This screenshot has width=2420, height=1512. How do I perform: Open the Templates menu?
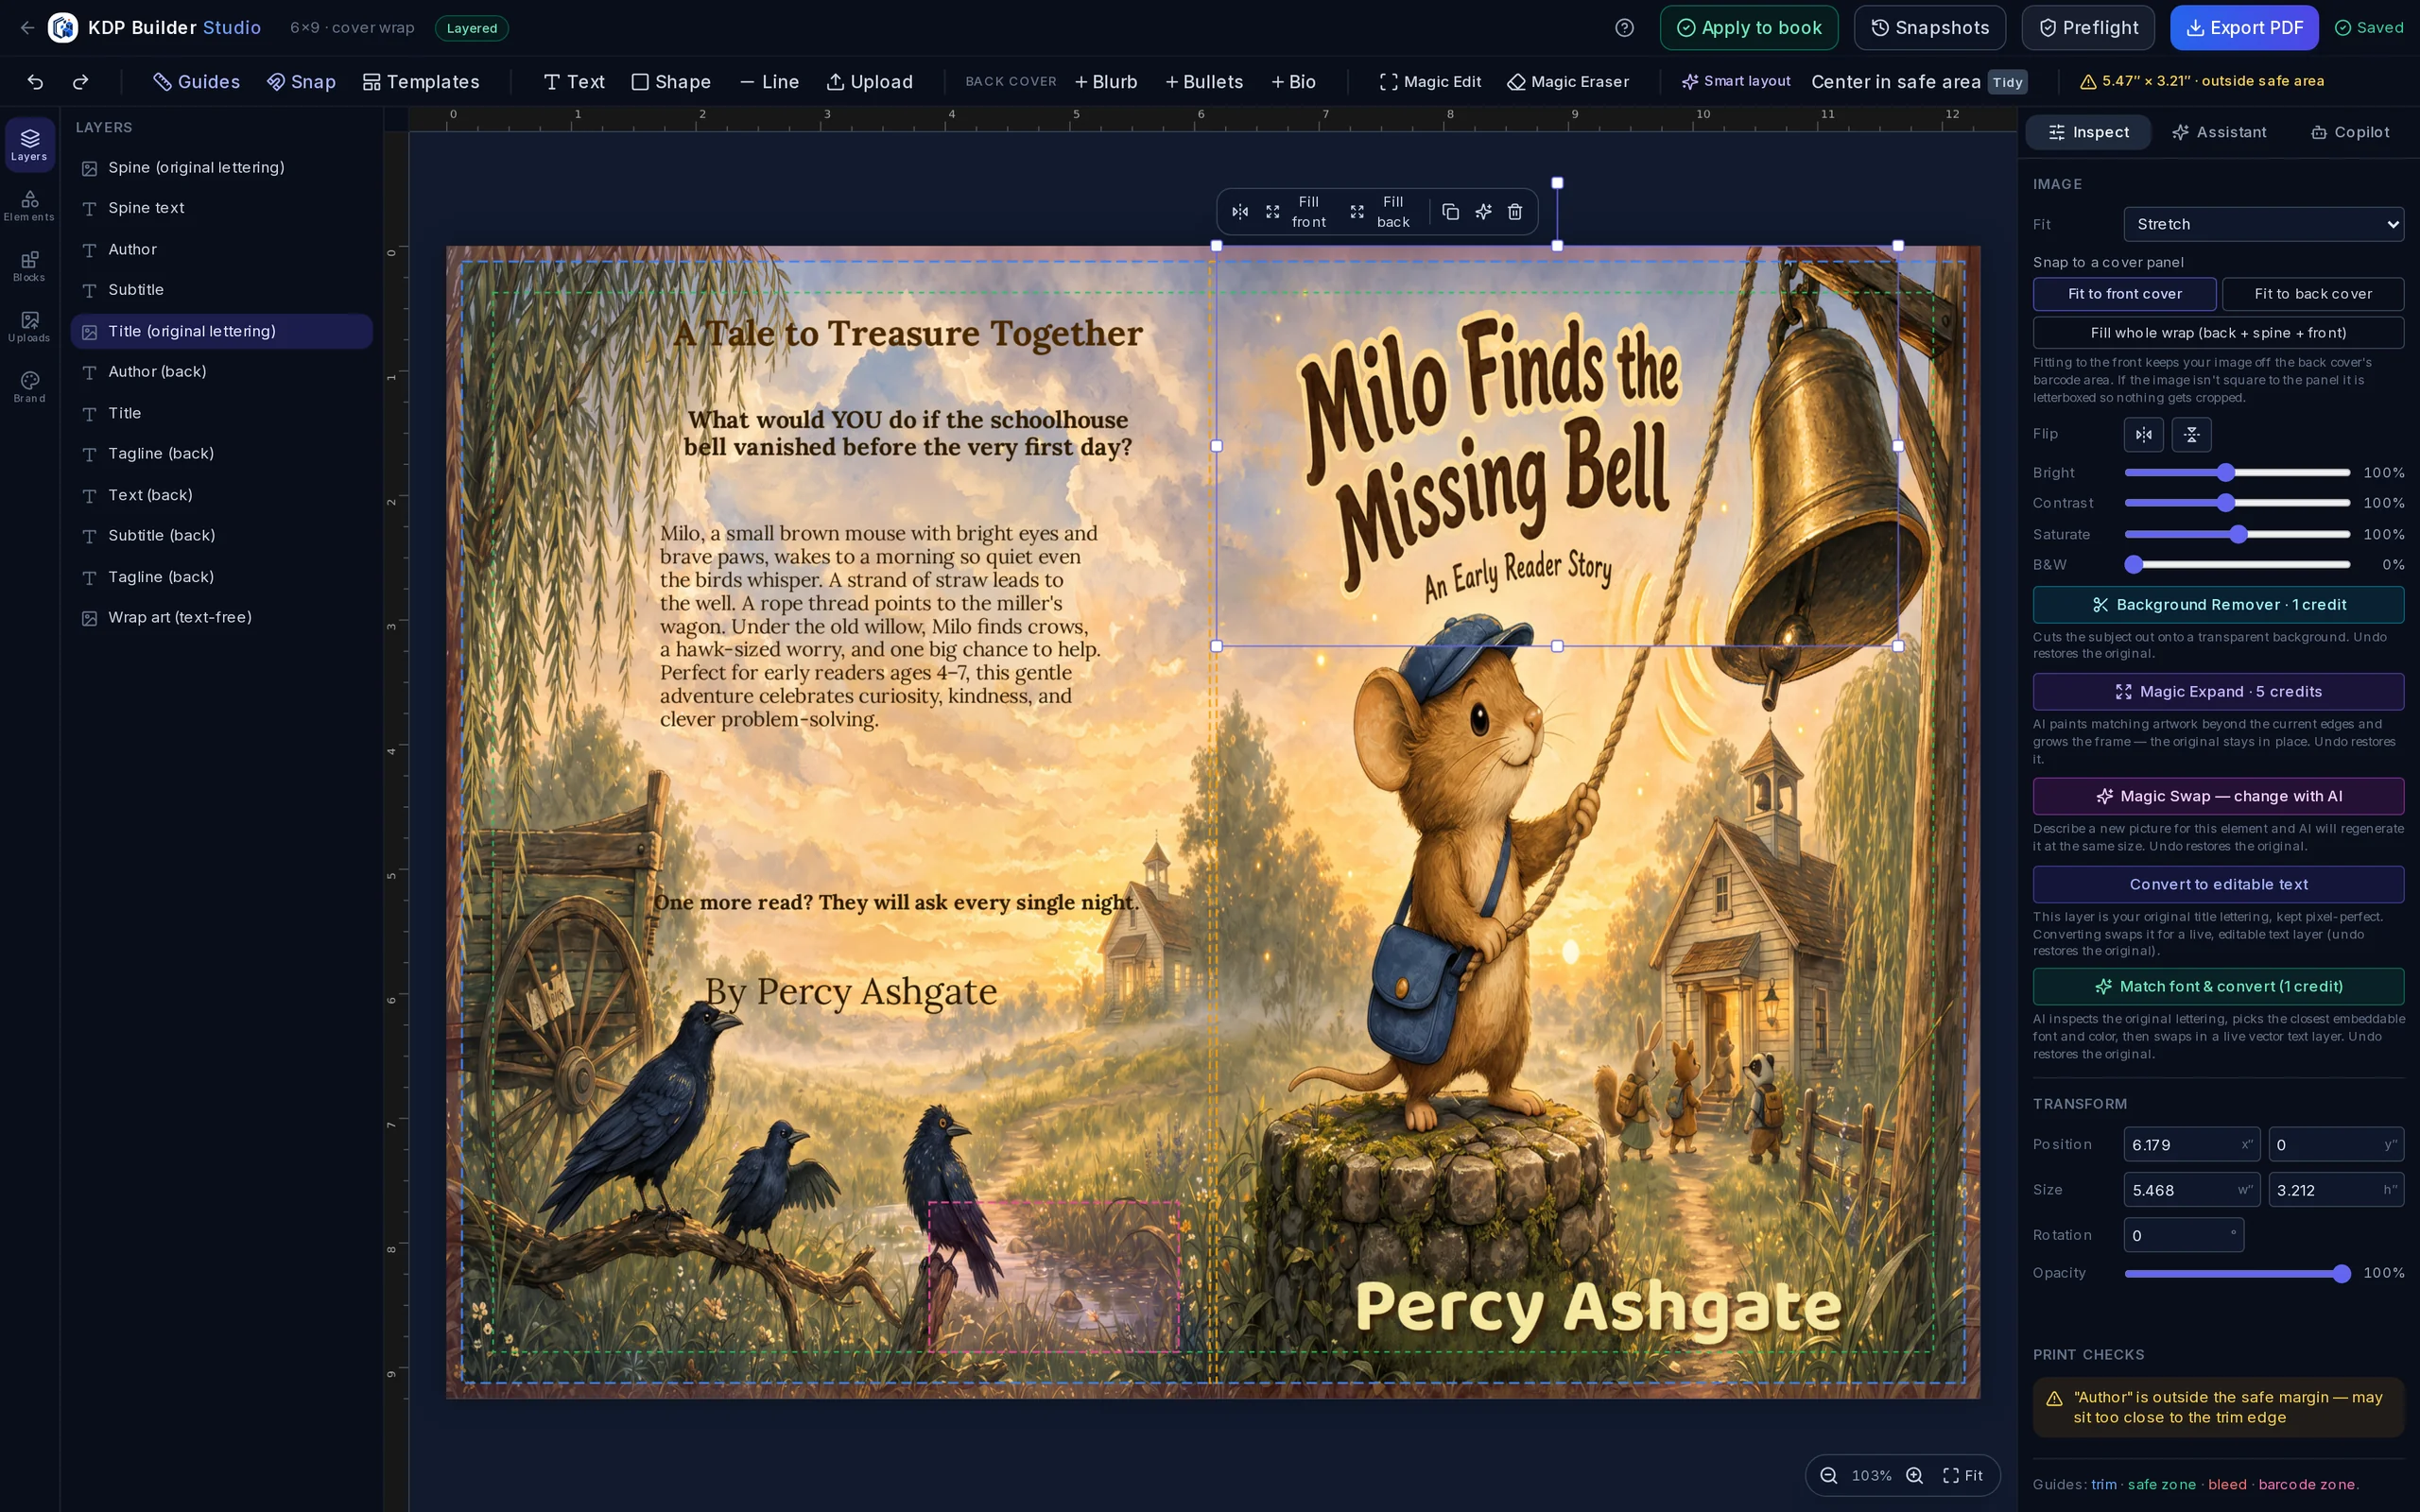[x=421, y=82]
